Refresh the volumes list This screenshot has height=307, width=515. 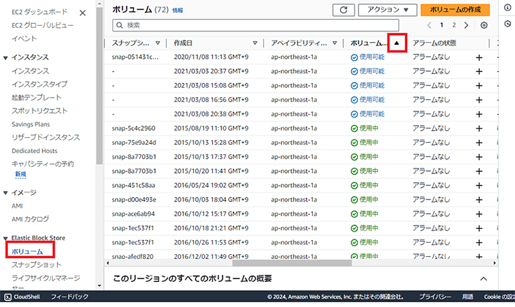(x=344, y=10)
